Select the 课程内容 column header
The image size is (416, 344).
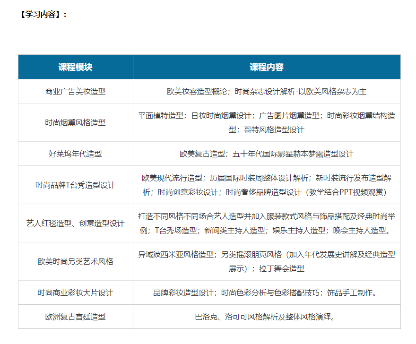pos(267,67)
